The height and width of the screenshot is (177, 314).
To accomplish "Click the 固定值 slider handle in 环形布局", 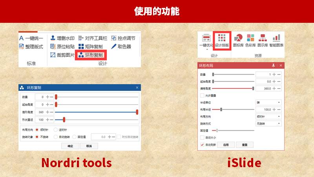I will coord(217,131).
